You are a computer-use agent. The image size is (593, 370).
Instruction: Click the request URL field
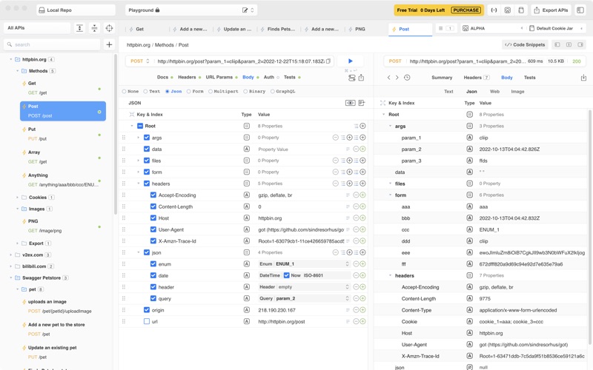point(240,61)
